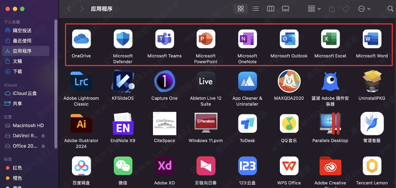Eject the Office 20... volume
The image size is (396, 188).
tap(43, 146)
